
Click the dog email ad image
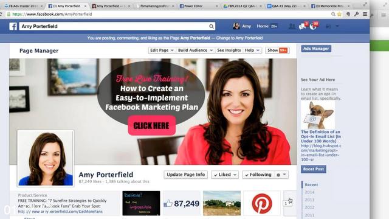point(318,115)
